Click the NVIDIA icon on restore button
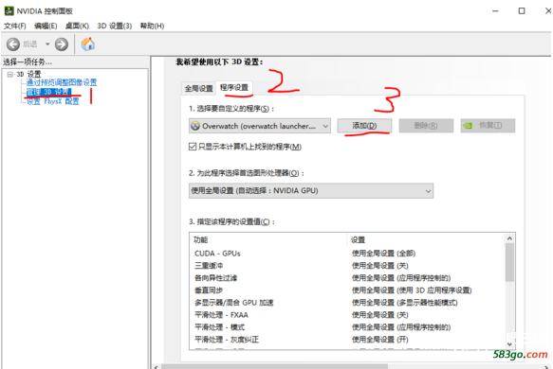 tap(468, 126)
